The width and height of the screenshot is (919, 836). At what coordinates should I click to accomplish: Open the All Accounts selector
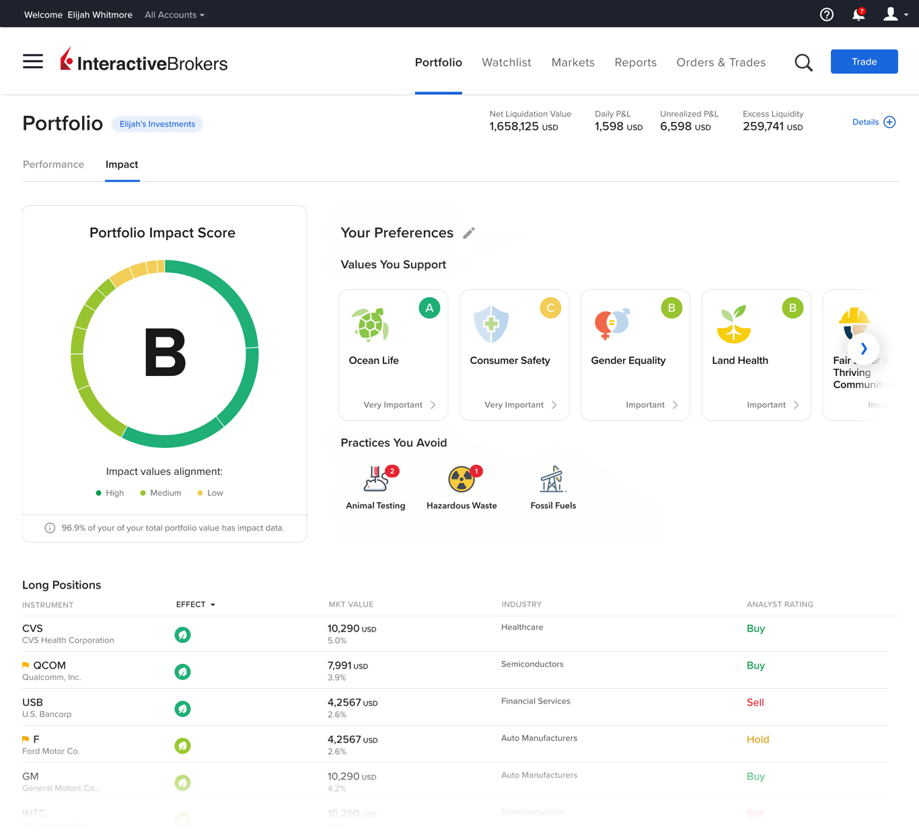[x=174, y=14]
